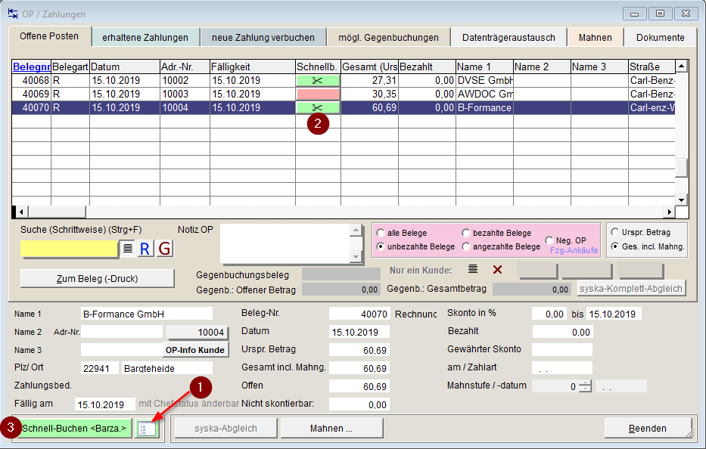Image resolution: width=706 pixels, height=449 pixels.
Task: Switch to the Mahnen tab
Action: pos(596,38)
